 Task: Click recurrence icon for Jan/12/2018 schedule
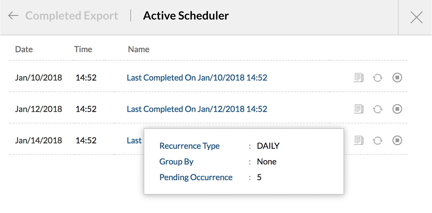point(377,109)
